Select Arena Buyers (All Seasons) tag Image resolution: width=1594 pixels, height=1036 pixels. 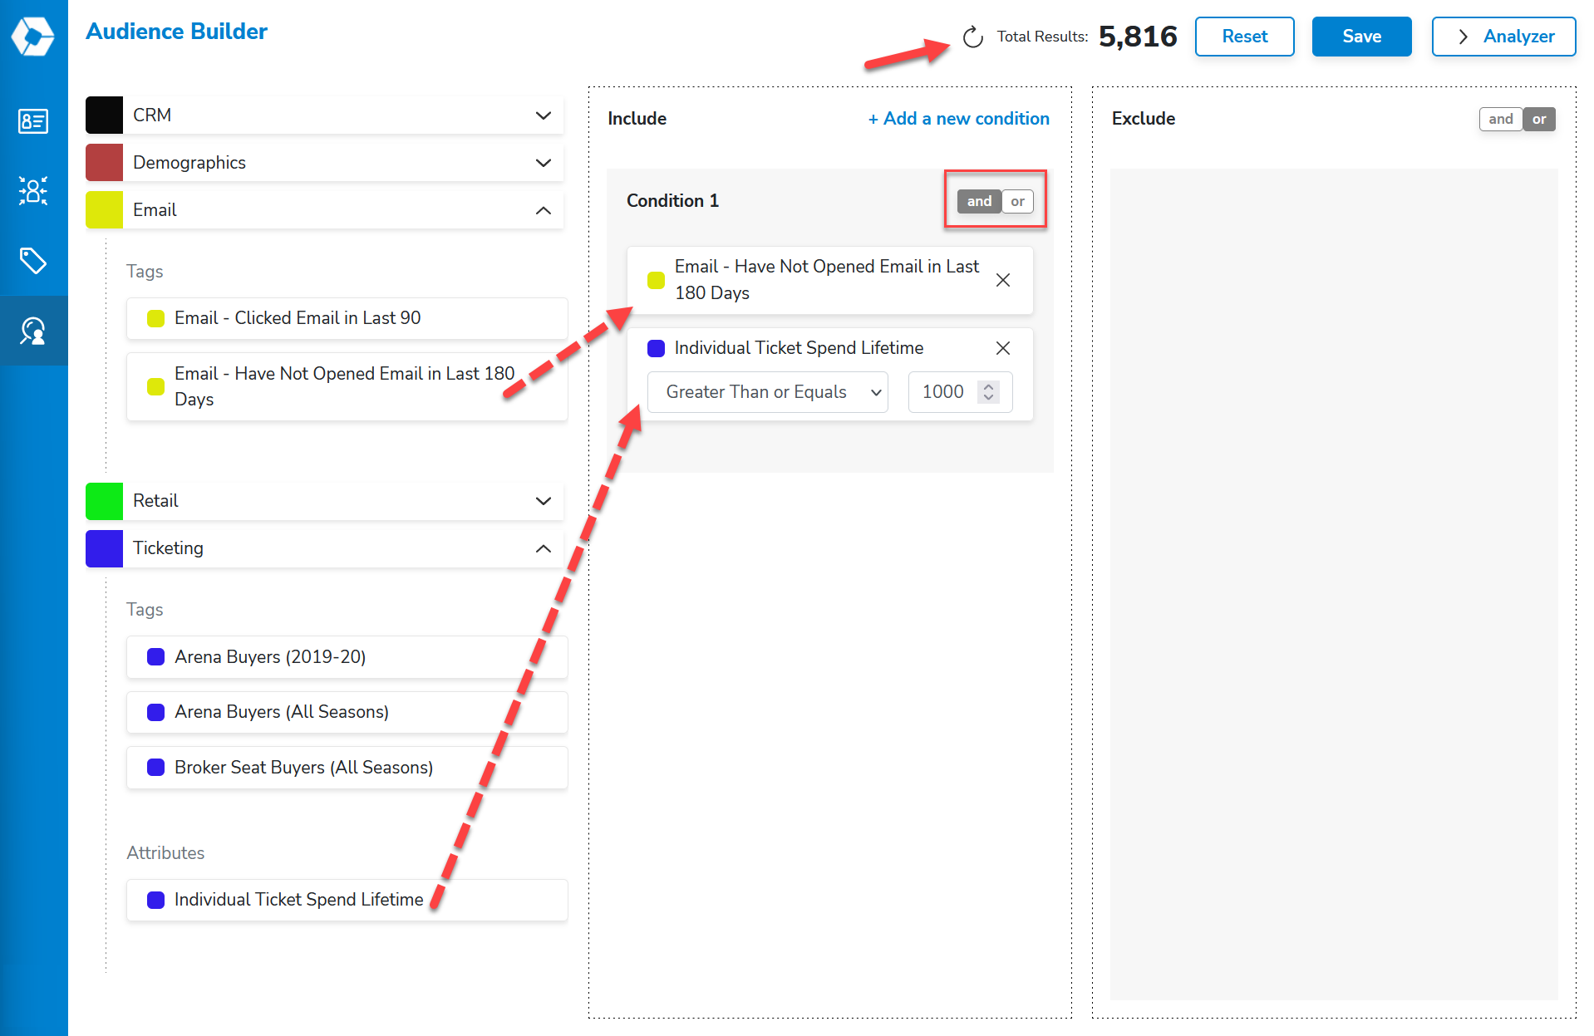347,713
